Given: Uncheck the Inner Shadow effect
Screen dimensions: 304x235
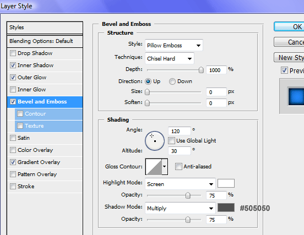Looking at the screenshot, I should [13, 65].
